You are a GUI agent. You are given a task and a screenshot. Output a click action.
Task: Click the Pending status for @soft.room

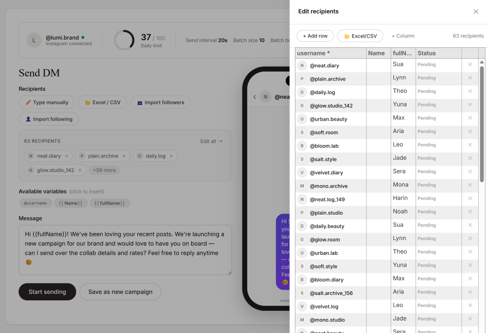coord(427,131)
